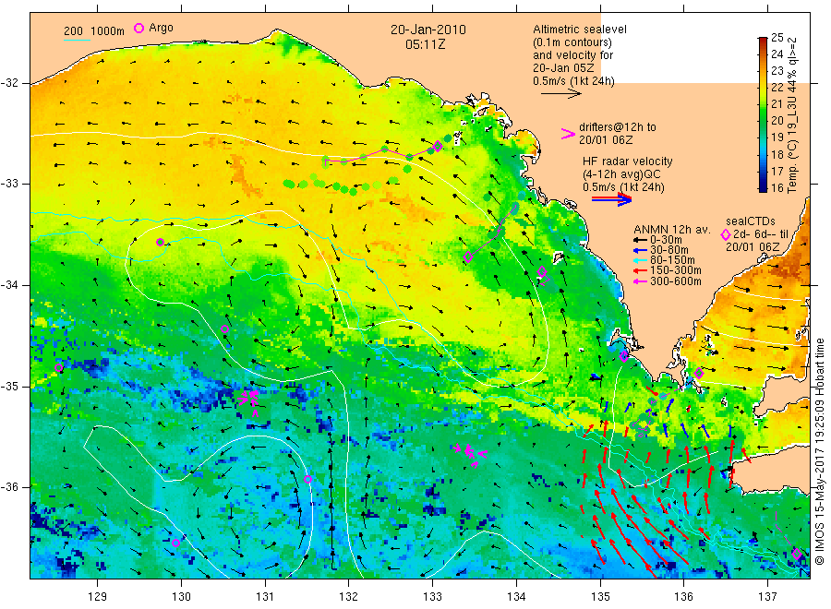Click the 16 label on the colorbar

point(777,187)
